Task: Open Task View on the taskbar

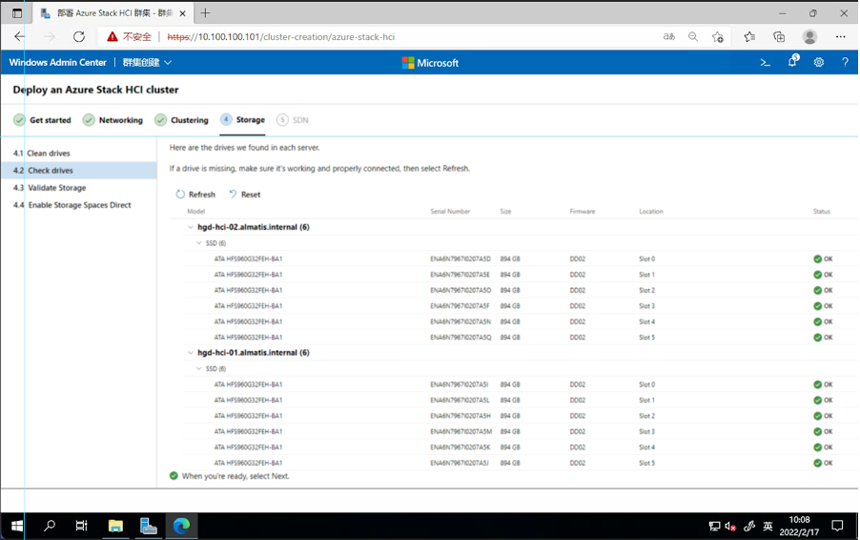Action: 81,526
